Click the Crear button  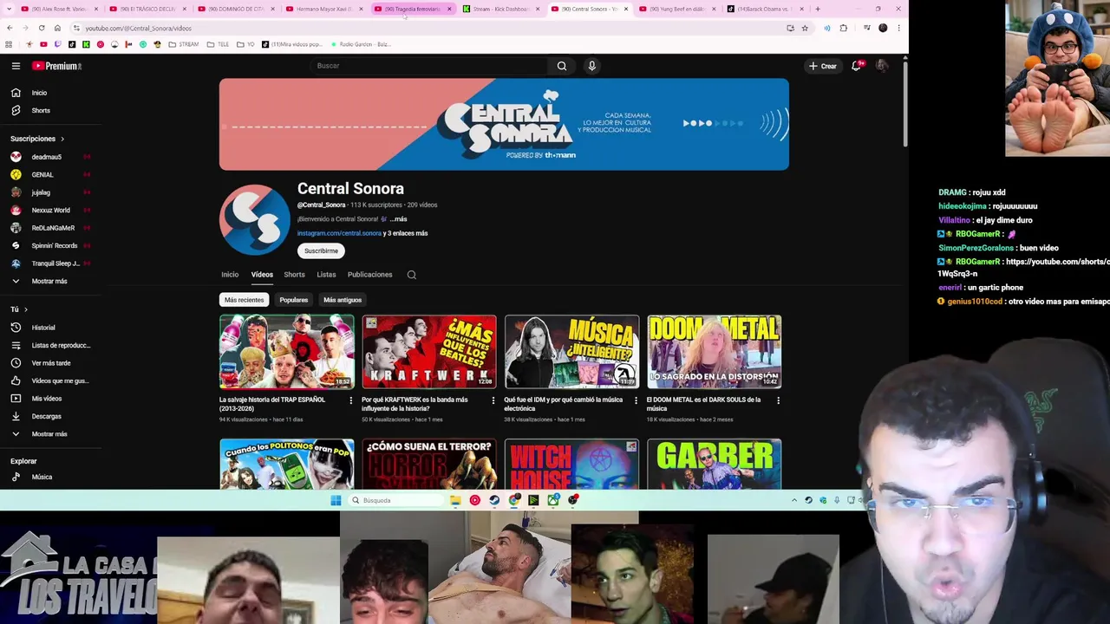pos(822,66)
